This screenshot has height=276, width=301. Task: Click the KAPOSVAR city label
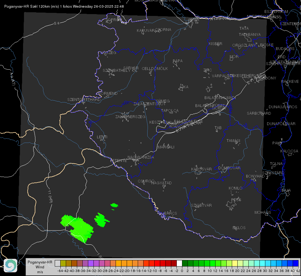[x=202, y=169]
